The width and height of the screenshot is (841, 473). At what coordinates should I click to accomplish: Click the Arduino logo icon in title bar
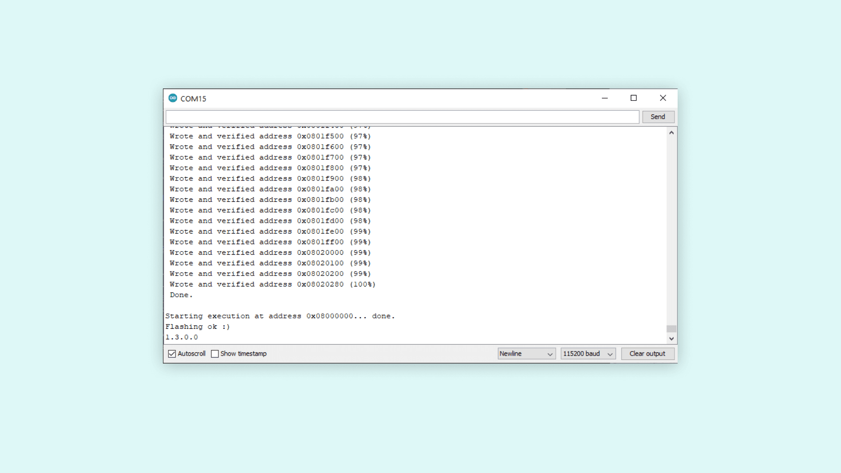[173, 98]
